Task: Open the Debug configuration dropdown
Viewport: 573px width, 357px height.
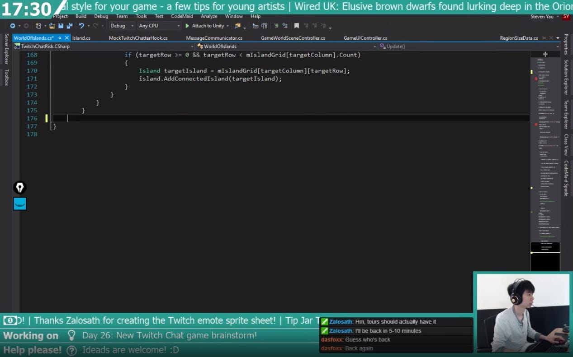Action: (122, 26)
